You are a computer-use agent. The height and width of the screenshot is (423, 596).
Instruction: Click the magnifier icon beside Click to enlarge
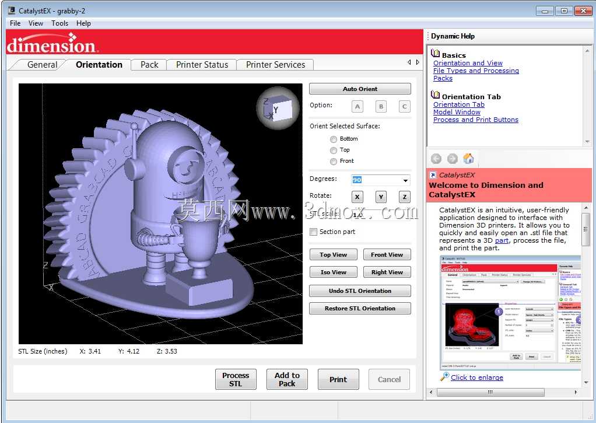pyautogui.click(x=444, y=376)
